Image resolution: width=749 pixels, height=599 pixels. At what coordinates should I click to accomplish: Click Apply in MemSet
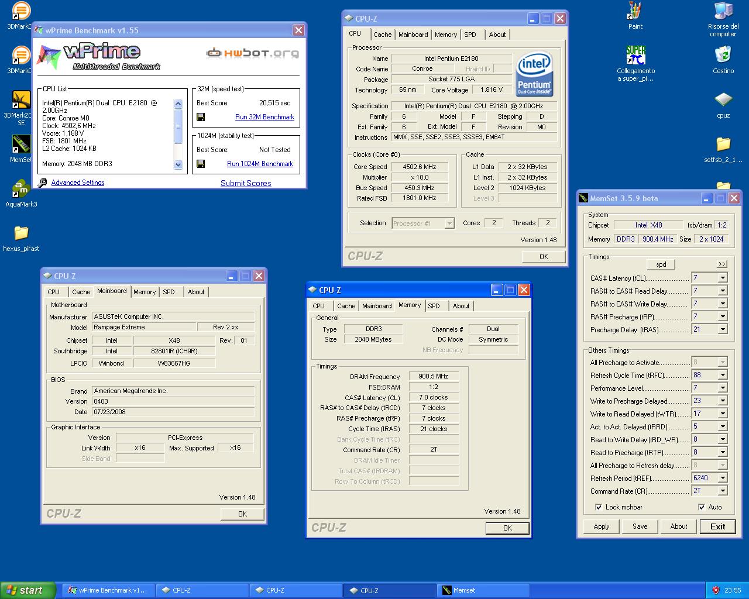pos(602,526)
